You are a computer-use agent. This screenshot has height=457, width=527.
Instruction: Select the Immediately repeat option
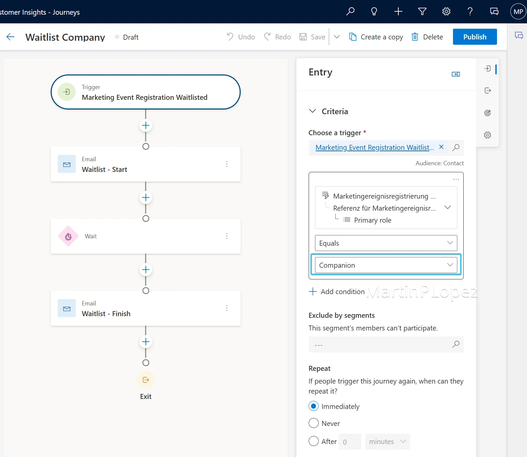(313, 406)
